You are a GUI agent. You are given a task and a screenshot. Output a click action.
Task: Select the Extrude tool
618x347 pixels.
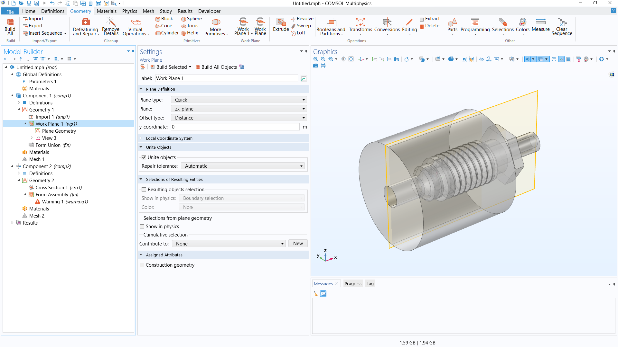pyautogui.click(x=281, y=25)
